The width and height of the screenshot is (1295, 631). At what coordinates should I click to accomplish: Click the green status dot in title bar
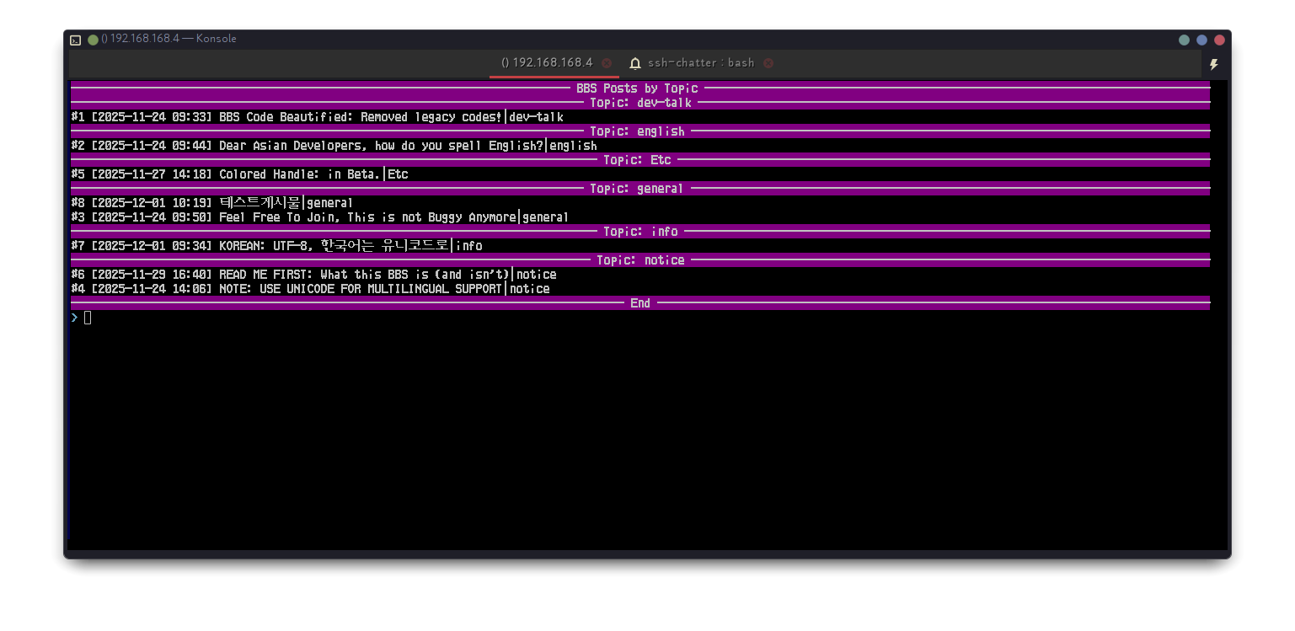[93, 40]
